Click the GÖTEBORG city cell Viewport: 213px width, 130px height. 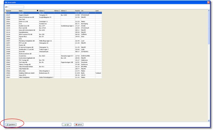(88, 52)
